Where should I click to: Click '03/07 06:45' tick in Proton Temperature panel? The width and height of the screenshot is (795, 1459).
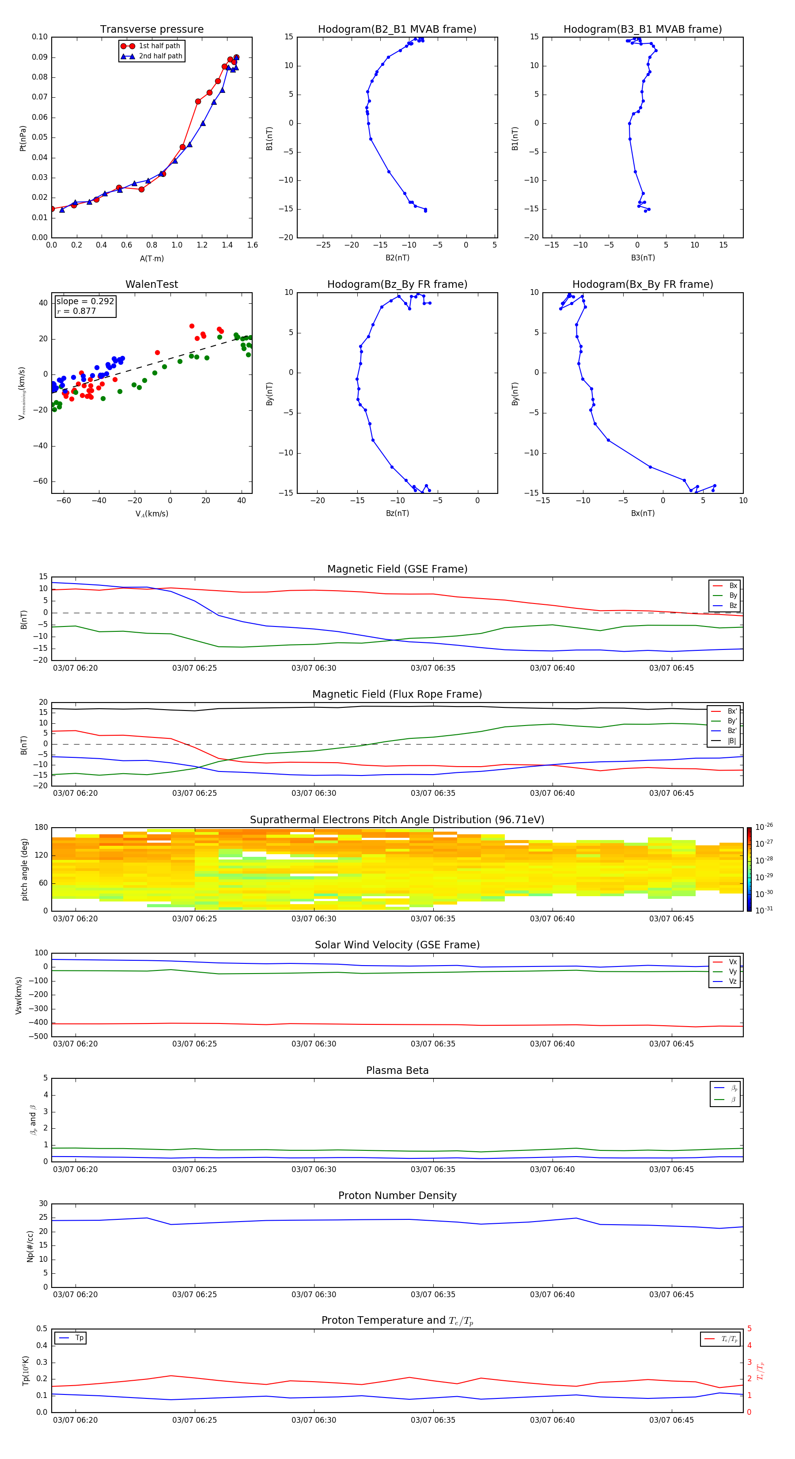point(671,1421)
